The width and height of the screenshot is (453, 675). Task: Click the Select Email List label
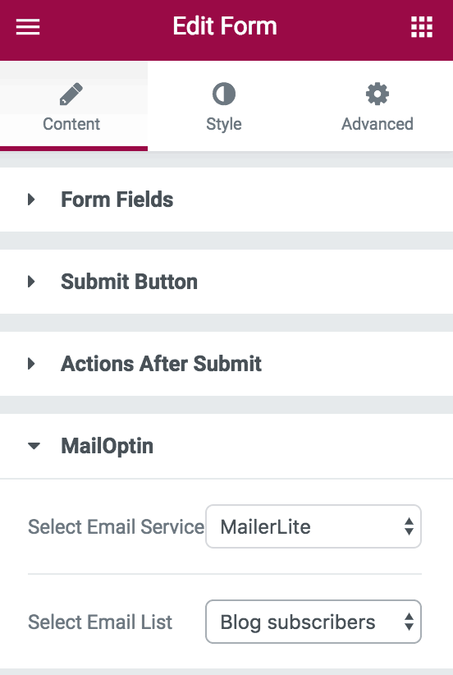(x=100, y=622)
